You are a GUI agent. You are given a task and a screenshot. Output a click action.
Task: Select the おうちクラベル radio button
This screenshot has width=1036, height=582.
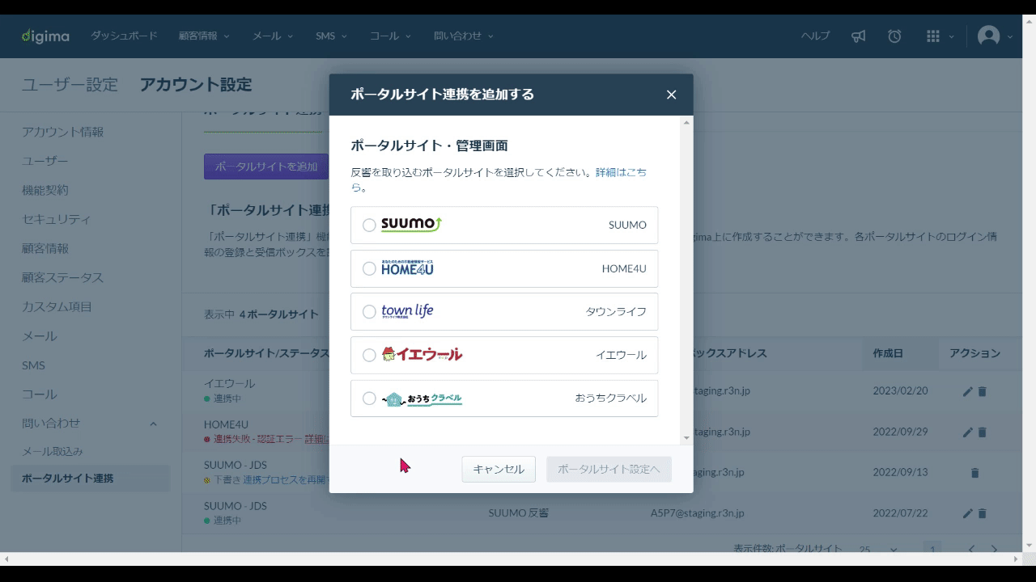tap(369, 399)
